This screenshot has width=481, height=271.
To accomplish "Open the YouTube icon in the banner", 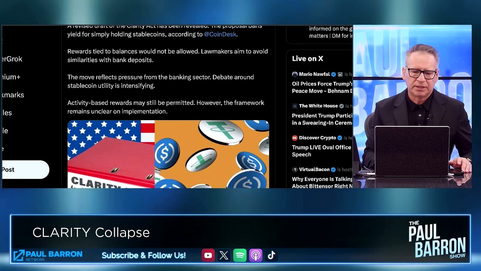I will pyautogui.click(x=208, y=255).
